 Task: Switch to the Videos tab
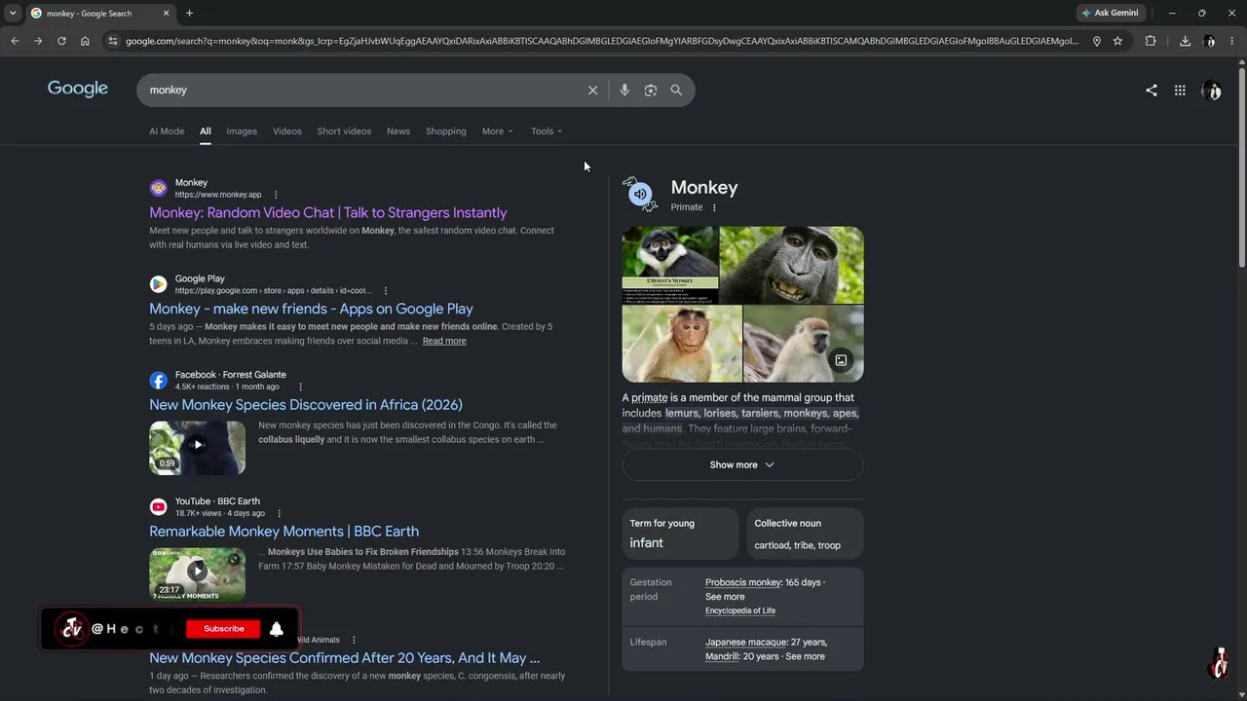click(287, 131)
